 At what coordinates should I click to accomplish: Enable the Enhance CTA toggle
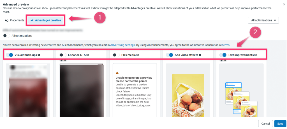point(63,55)
